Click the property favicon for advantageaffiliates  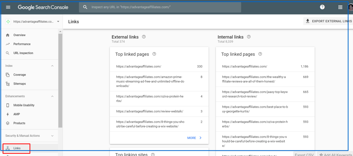tap(8, 21)
